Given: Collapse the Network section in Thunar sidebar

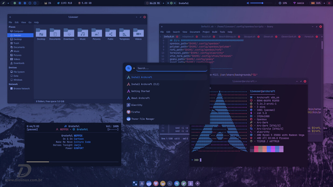Looking at the screenshot, I should (13, 84).
